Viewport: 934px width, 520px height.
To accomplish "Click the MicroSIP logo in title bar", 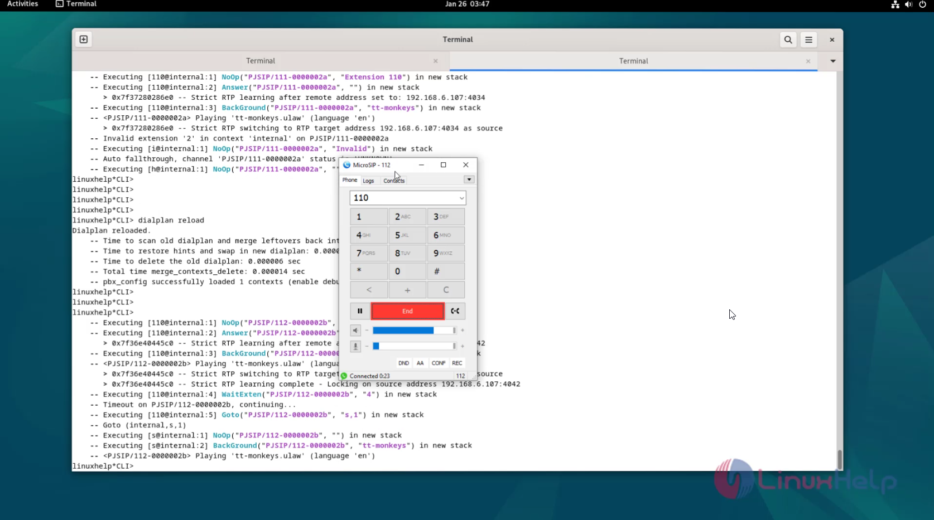I will 346,165.
